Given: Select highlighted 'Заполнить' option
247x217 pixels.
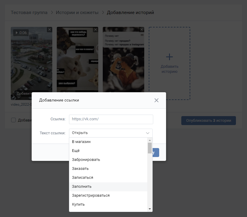Looking at the screenshot, I should 82,187.
